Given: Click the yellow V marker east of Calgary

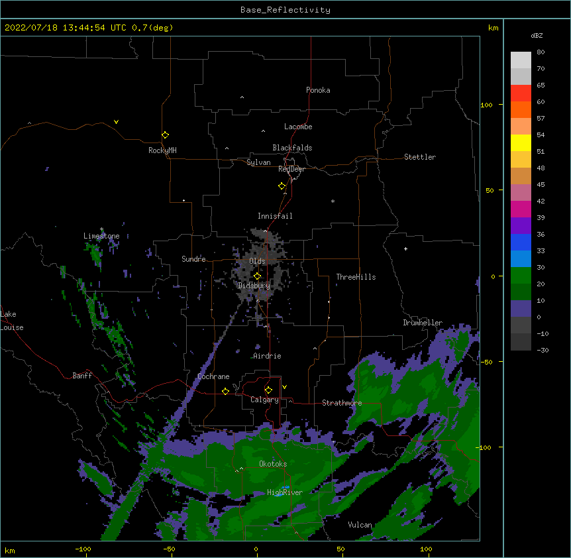Looking at the screenshot, I should [284, 387].
